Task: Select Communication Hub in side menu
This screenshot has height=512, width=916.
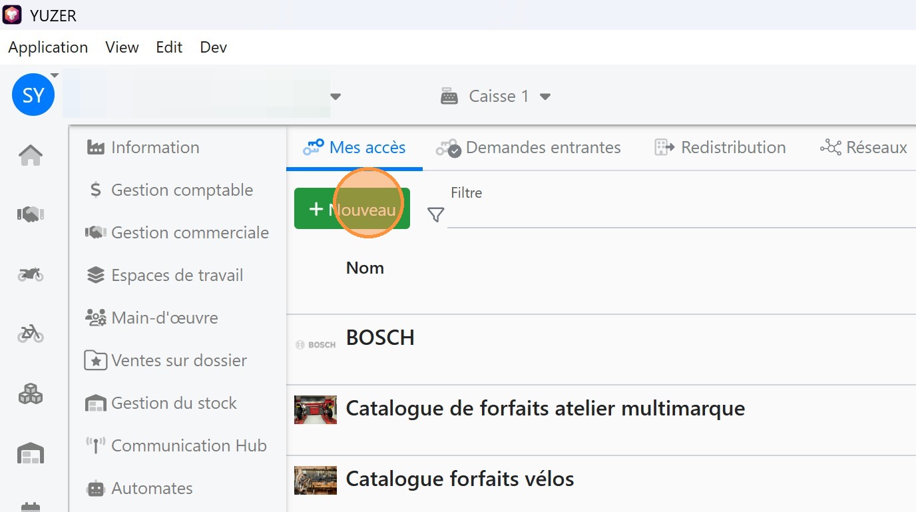Action: (188, 446)
